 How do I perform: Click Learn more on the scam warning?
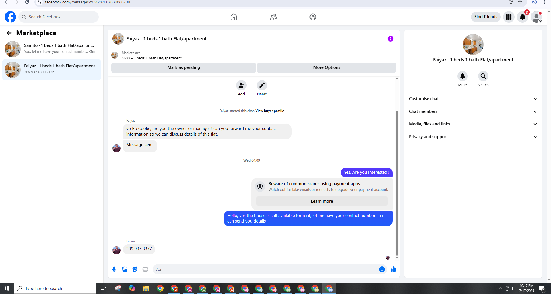coord(322,201)
